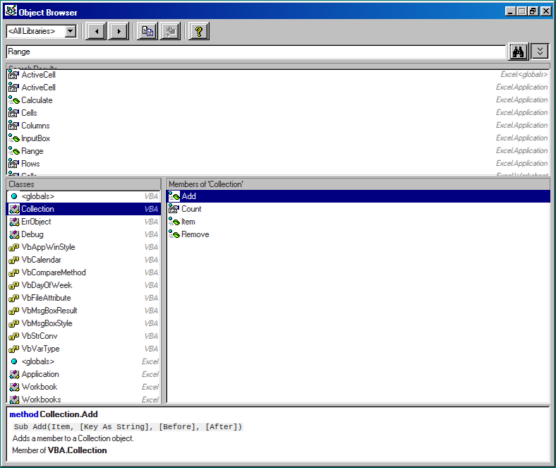
Task: Select the Columns search result
Action: coord(278,126)
